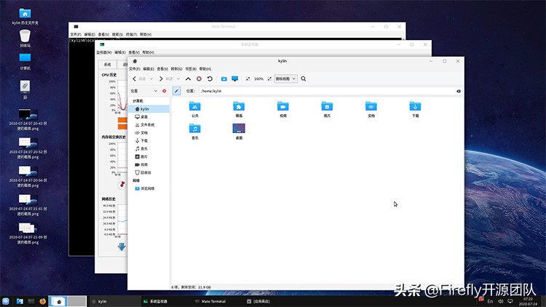
Task: Open the file manager 文件(F) menu
Action: 135,69
